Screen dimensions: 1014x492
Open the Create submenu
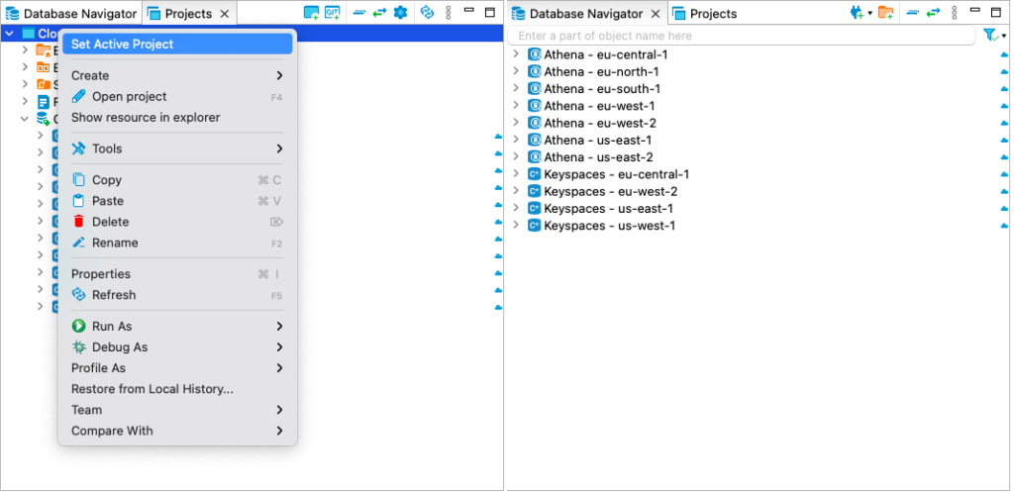click(x=177, y=75)
